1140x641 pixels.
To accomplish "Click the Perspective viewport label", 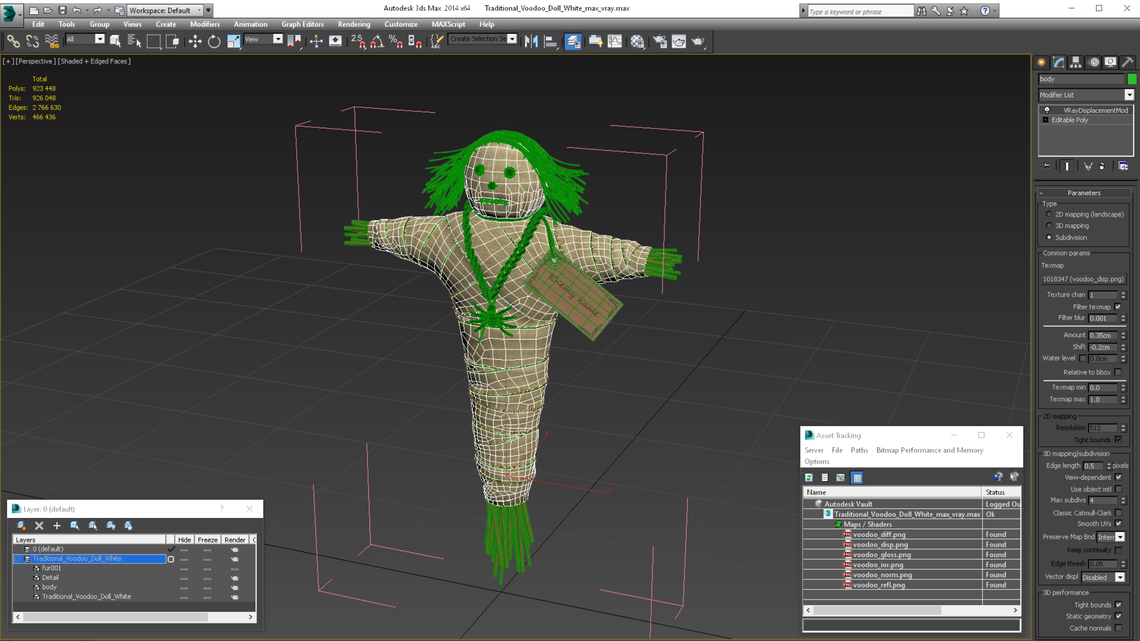I will pyautogui.click(x=35, y=61).
